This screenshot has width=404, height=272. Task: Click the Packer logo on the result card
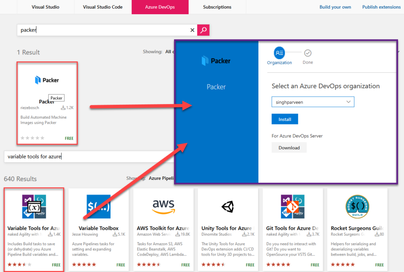47,80
